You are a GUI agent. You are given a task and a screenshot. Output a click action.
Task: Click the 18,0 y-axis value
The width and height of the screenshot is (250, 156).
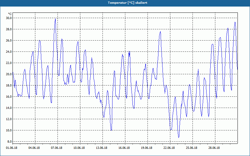pyautogui.click(x=9, y=85)
